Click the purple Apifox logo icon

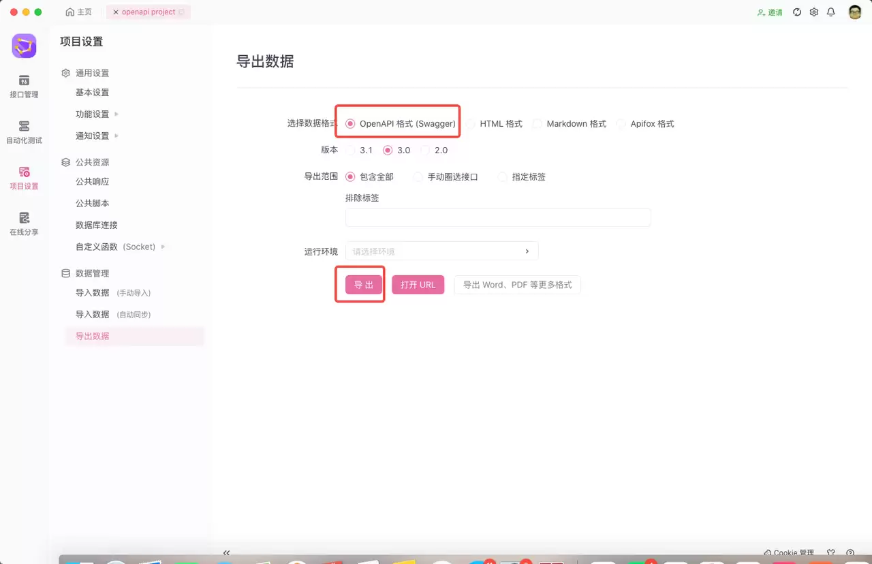pos(24,46)
